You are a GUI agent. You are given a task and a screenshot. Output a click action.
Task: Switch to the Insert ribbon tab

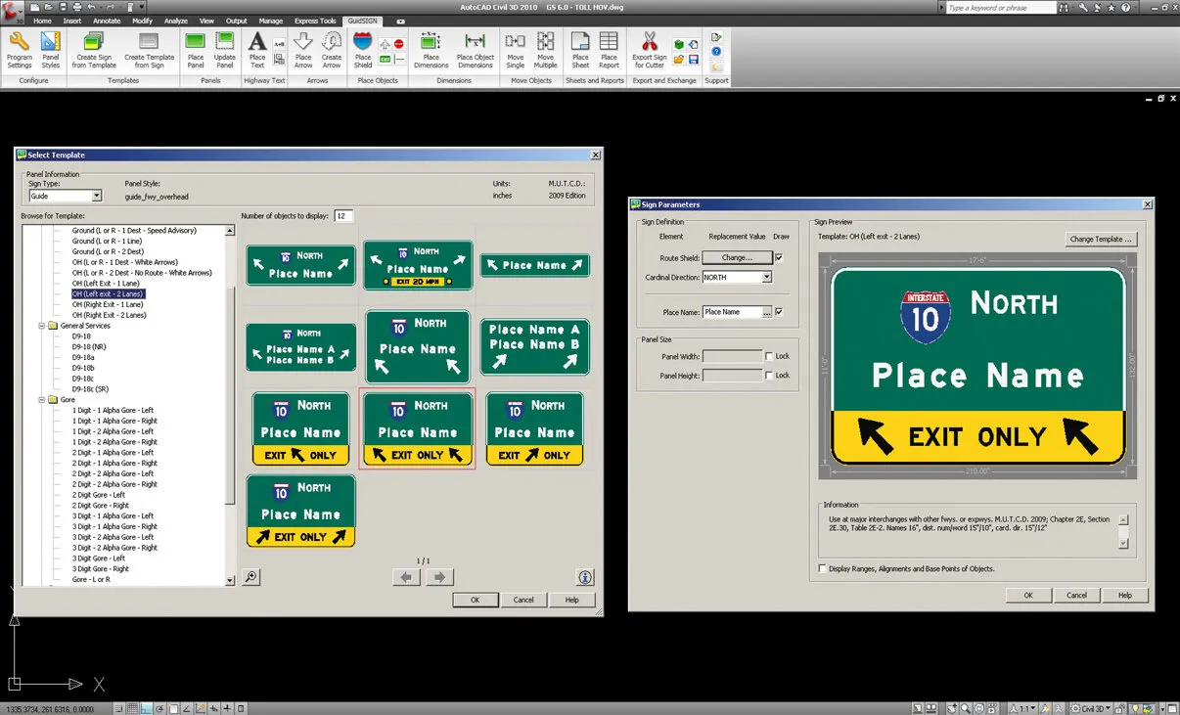coord(72,21)
